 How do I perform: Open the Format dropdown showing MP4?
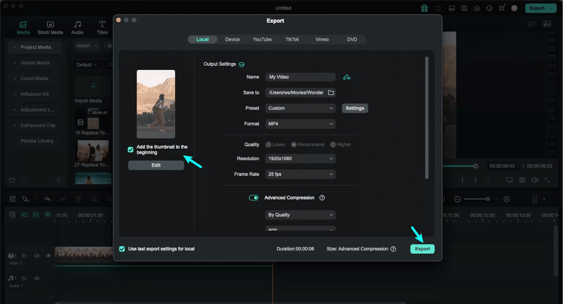300,123
